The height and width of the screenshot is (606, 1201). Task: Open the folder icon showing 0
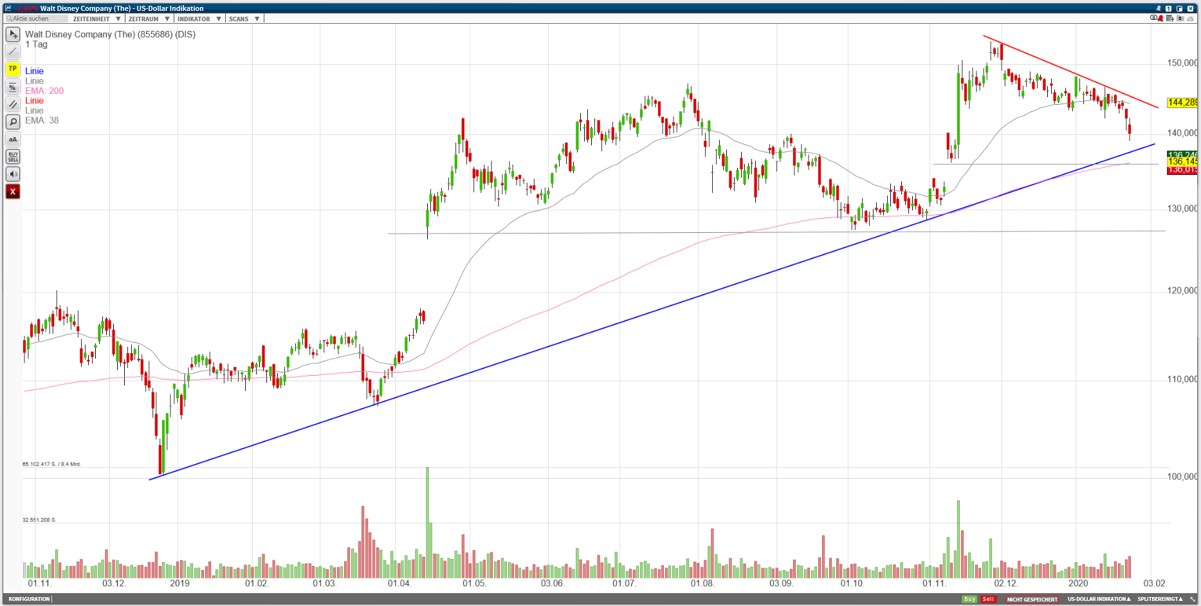click(1180, 18)
